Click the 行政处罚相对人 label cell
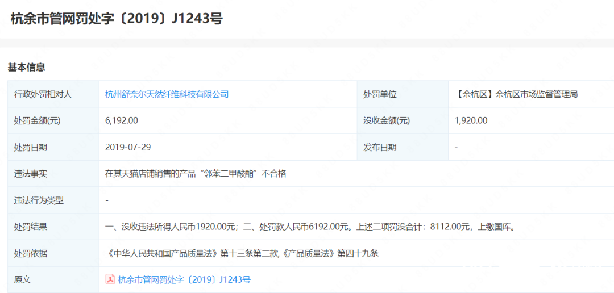Viewport: 614px width, 293px height. click(x=53, y=94)
